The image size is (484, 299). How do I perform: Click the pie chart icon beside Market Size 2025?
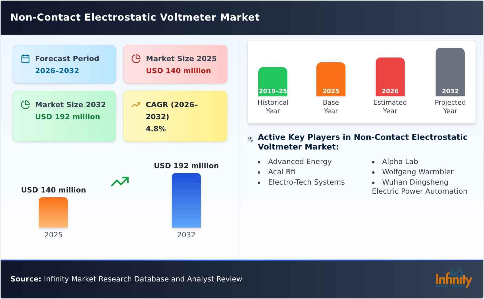[136, 59]
